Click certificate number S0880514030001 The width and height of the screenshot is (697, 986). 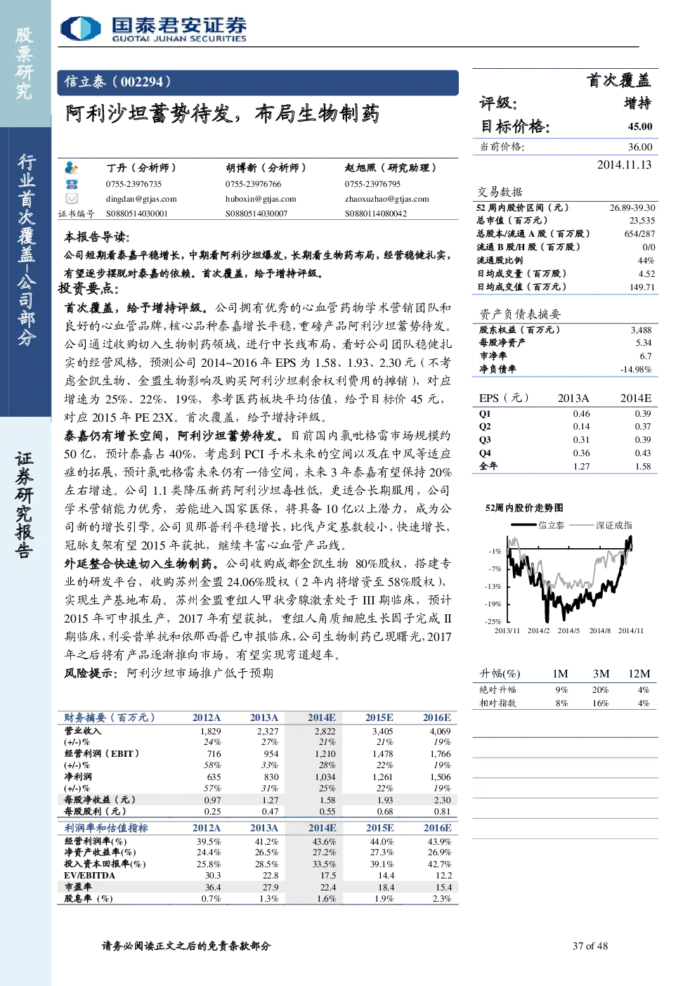coord(137,214)
